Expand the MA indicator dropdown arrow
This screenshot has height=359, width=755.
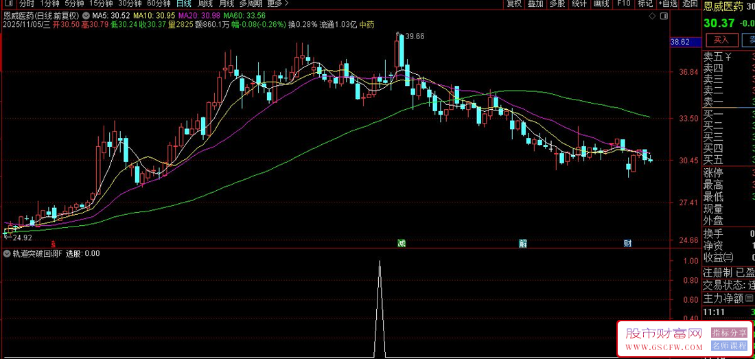(x=85, y=15)
